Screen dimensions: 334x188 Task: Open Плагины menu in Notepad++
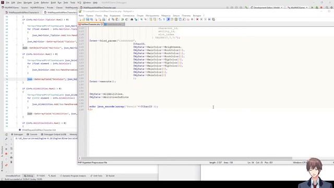(x=186, y=16)
